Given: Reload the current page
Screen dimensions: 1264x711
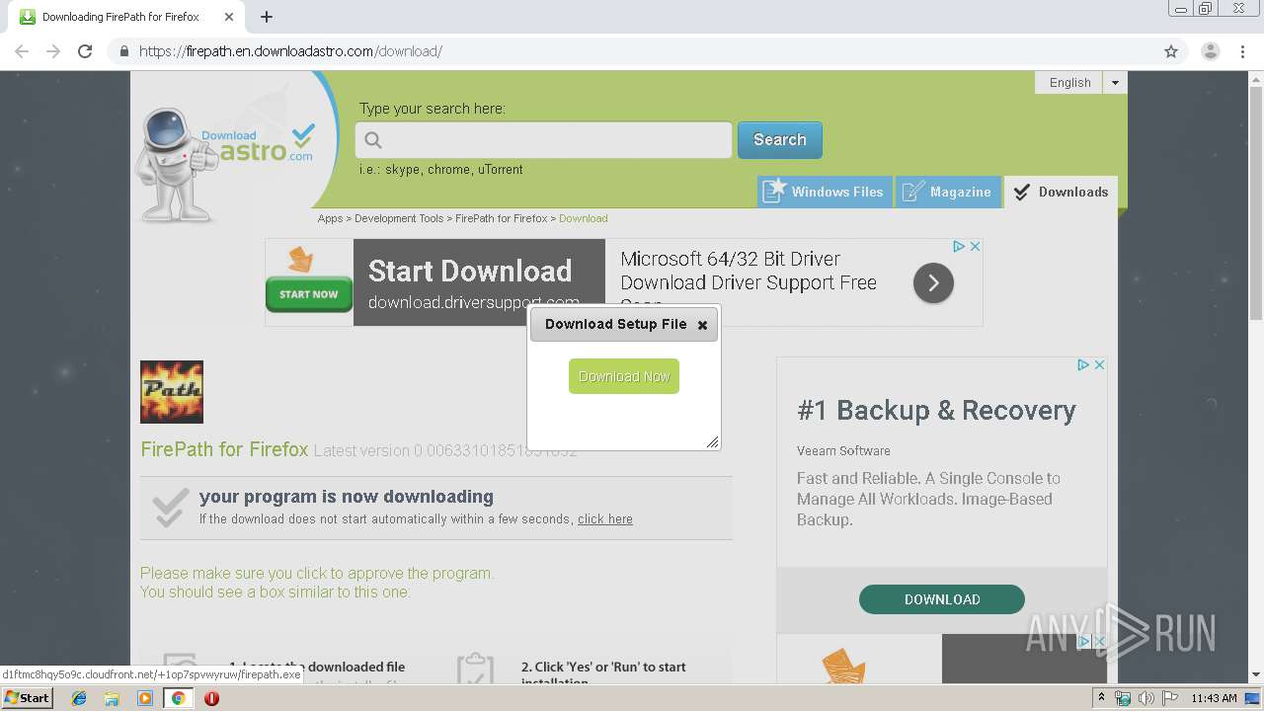Looking at the screenshot, I should [x=85, y=51].
